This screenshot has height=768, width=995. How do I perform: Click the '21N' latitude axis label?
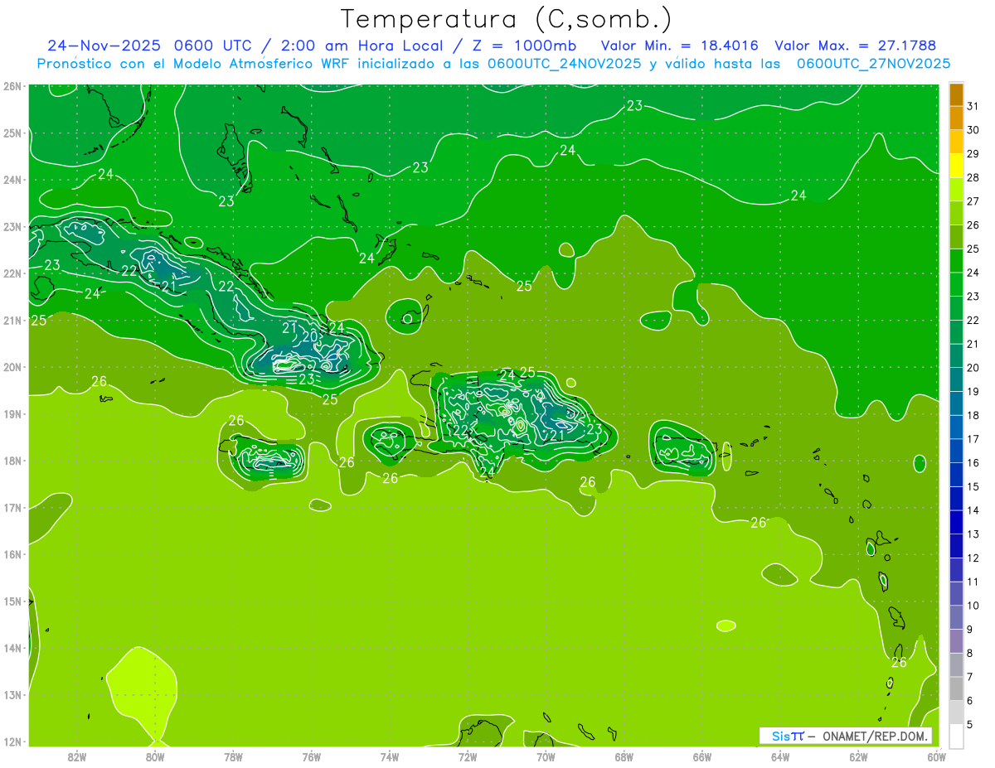12,320
